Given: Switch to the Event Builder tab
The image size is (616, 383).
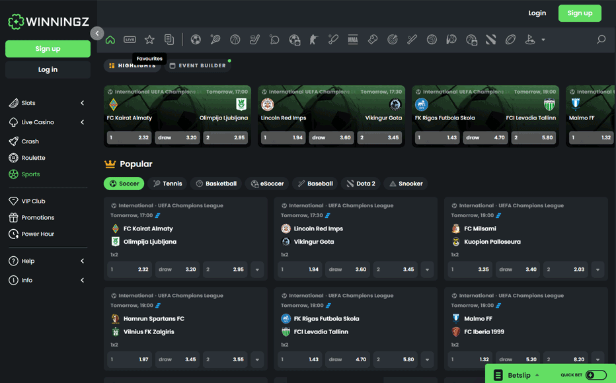Looking at the screenshot, I should [198, 65].
